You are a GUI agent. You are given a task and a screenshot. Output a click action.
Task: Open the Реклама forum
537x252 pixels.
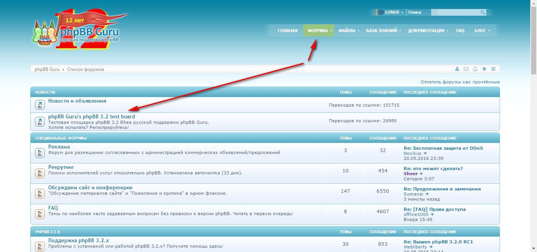coord(59,147)
